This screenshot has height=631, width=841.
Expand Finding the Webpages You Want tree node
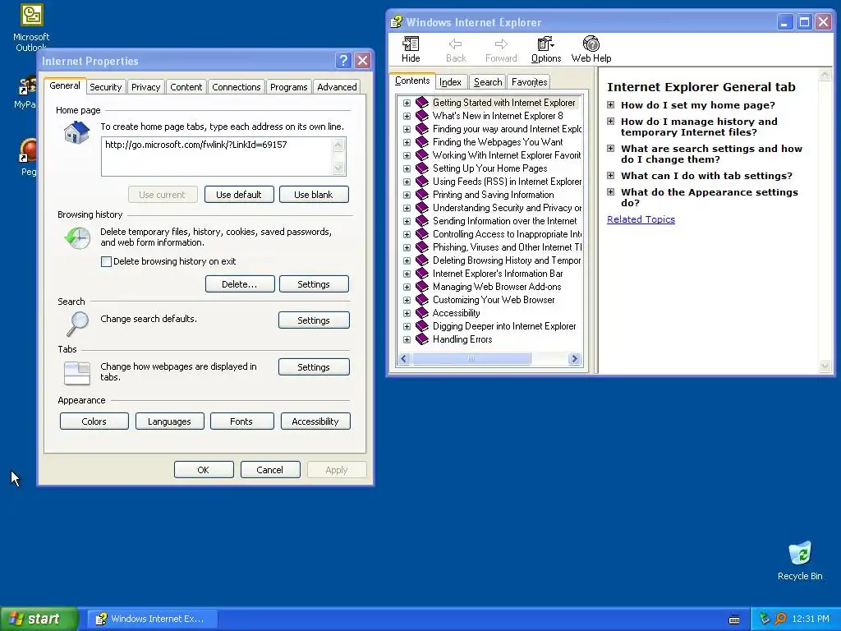pos(407,142)
